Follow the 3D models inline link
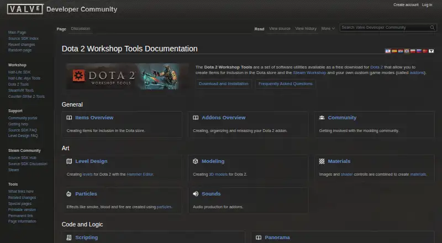The image size is (442, 243). (x=218, y=174)
